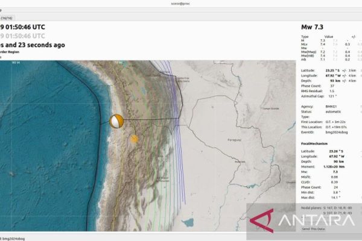Click the focal mechanism Phase Count value 24
362x241 pixels.
click(336, 187)
